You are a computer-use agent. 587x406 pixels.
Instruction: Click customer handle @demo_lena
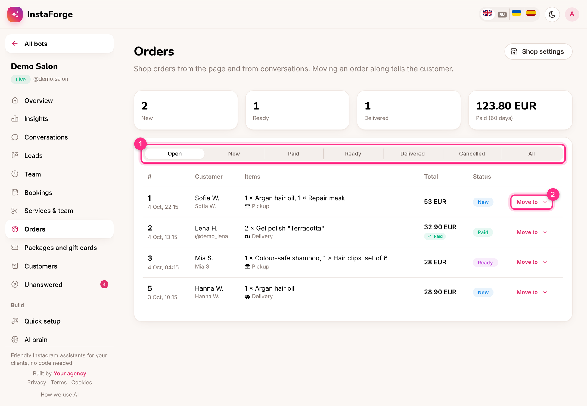(x=211, y=236)
